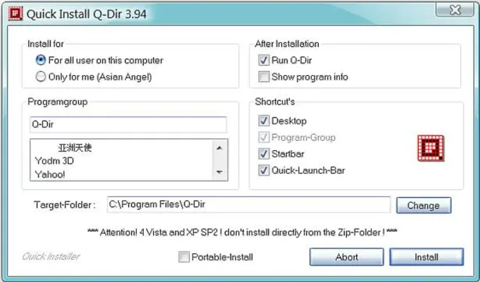
Task: Click the Change button for target folder
Action: (x=424, y=205)
